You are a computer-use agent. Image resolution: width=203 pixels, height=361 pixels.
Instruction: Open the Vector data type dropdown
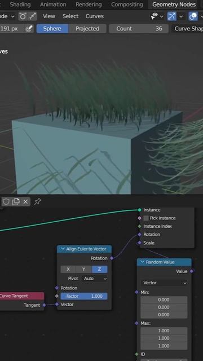(x=164, y=283)
